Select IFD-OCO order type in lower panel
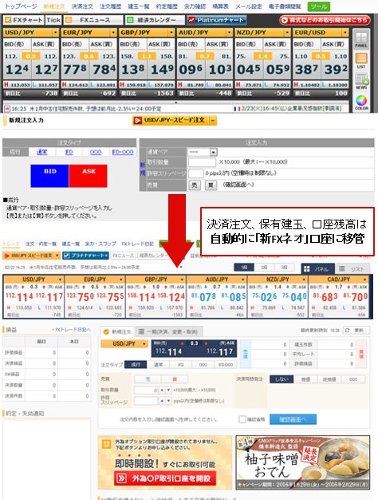Screen dimensions: 378x500 (x=226, y=364)
